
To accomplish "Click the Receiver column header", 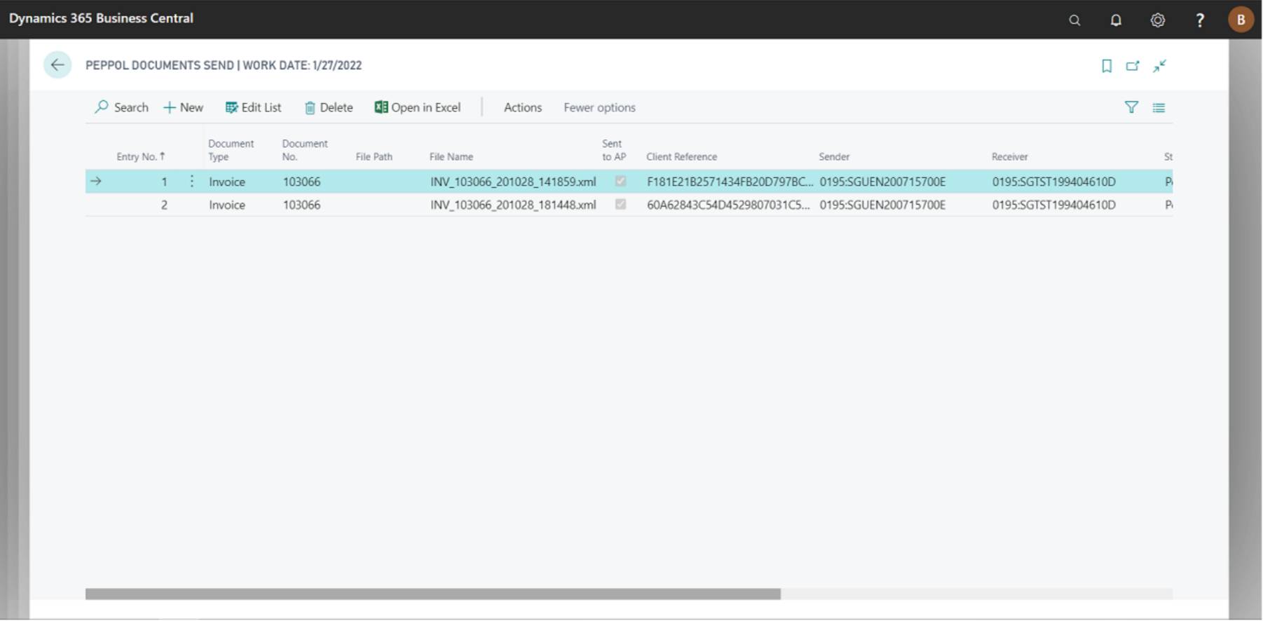I will pyautogui.click(x=1009, y=157).
